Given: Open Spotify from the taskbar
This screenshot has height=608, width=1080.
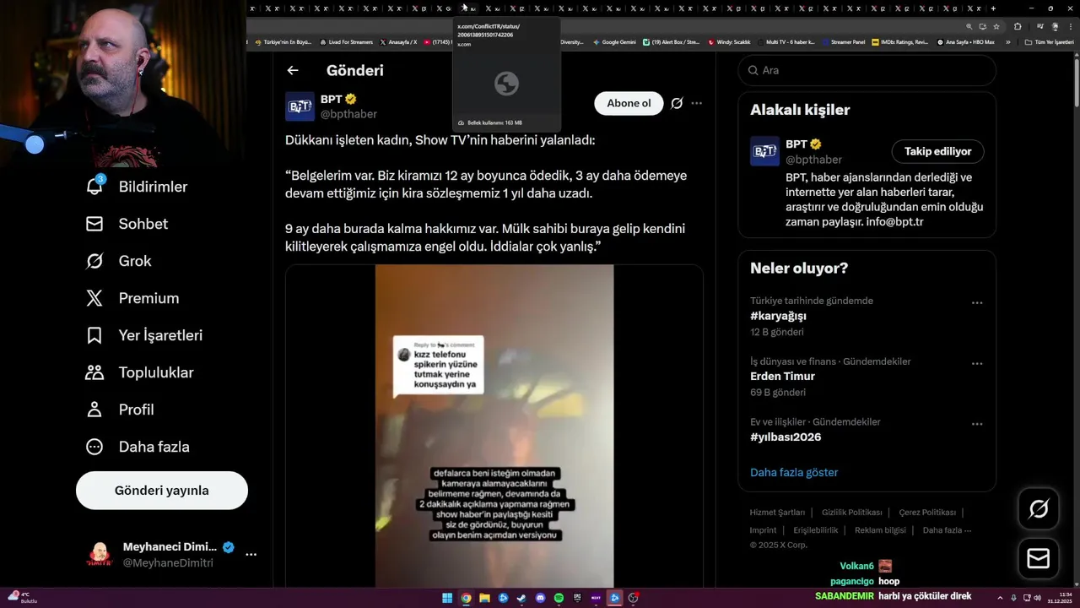Looking at the screenshot, I should tap(559, 598).
